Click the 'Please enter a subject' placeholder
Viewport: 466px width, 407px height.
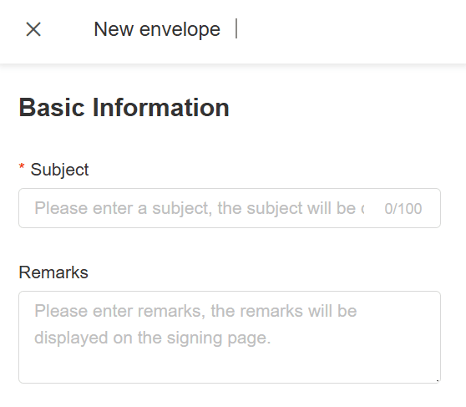(200, 208)
